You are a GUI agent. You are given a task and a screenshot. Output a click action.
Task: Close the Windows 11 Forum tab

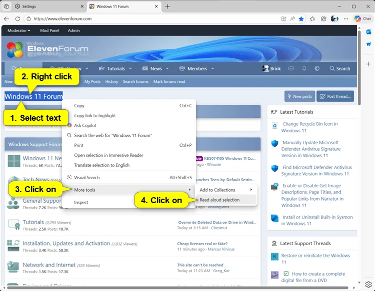coord(156,6)
